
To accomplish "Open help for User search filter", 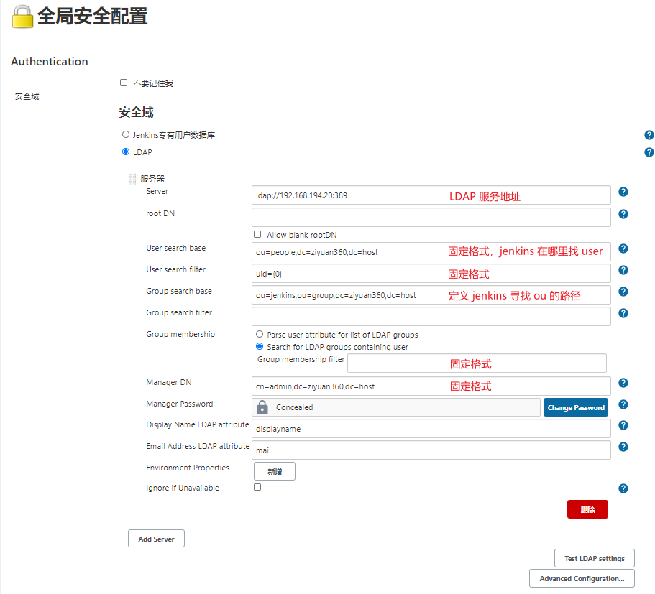I will (623, 270).
